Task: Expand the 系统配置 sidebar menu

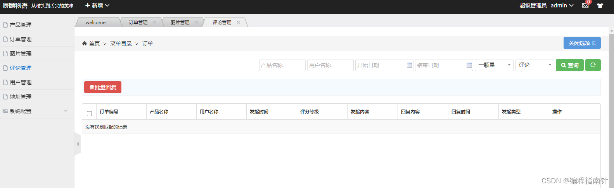Action: (37, 111)
